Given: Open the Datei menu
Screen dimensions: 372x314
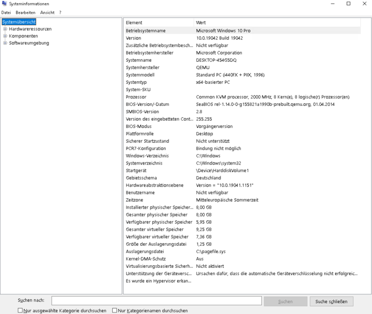Looking at the screenshot, I should 6,12.
